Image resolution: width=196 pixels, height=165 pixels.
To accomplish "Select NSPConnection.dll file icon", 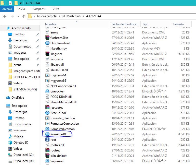I will point(47,86).
